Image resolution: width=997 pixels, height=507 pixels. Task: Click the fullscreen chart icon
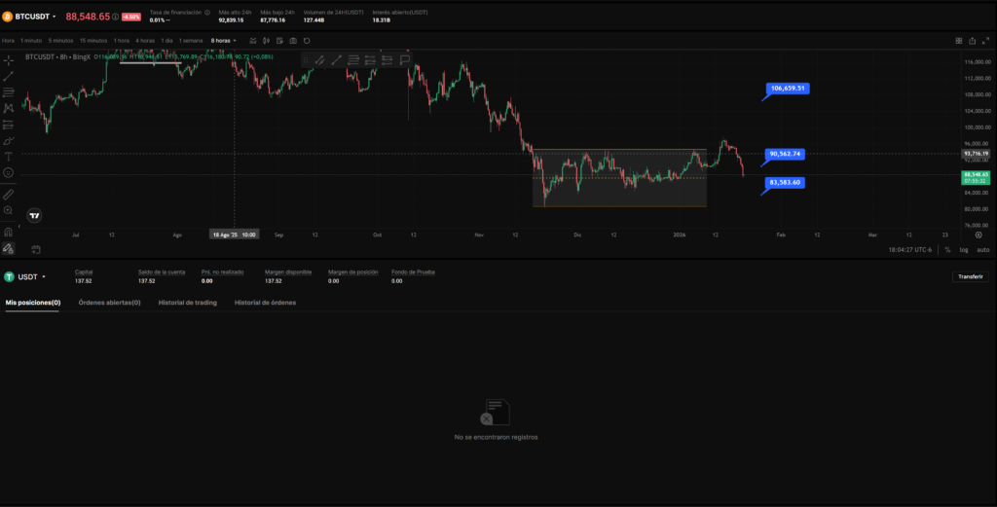tap(985, 41)
